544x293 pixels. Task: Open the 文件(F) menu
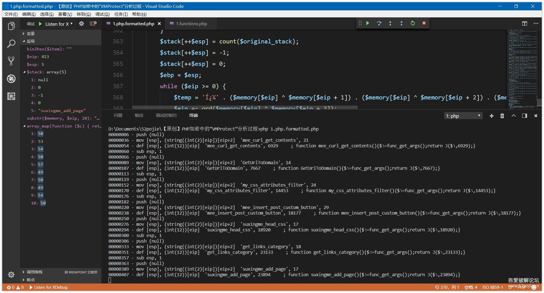pos(11,14)
